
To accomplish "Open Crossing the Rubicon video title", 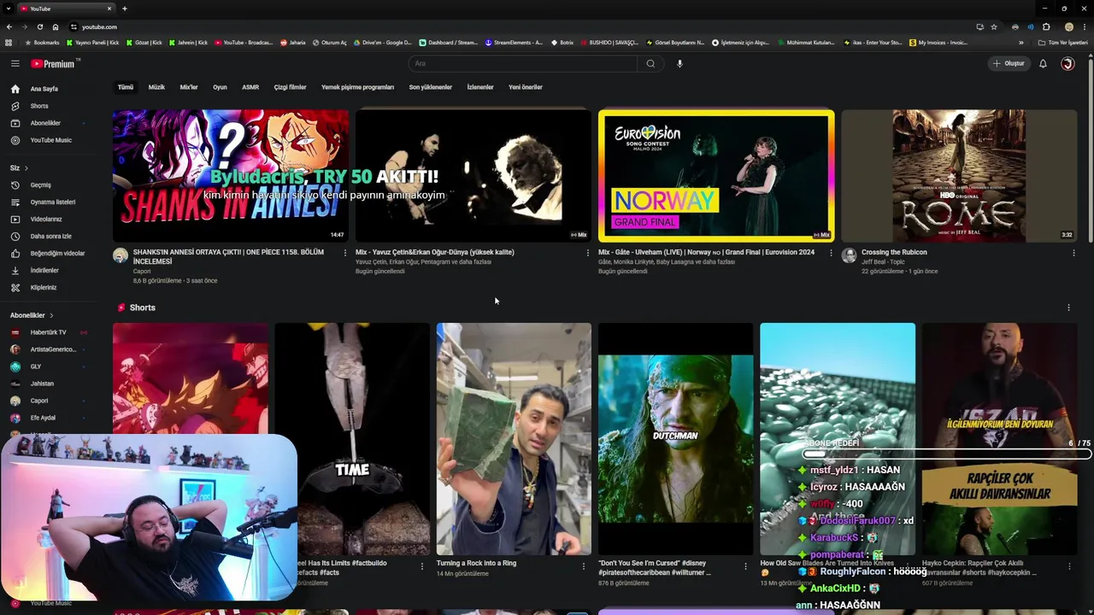I will click(x=894, y=252).
